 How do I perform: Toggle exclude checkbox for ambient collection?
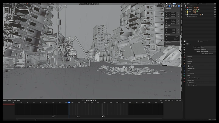(215, 9)
